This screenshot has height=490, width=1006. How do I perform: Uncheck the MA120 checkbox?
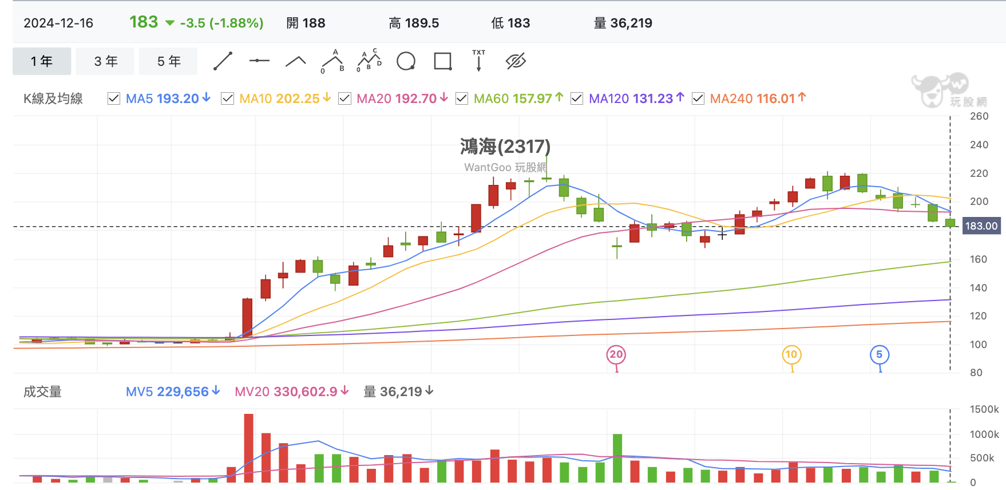577,98
